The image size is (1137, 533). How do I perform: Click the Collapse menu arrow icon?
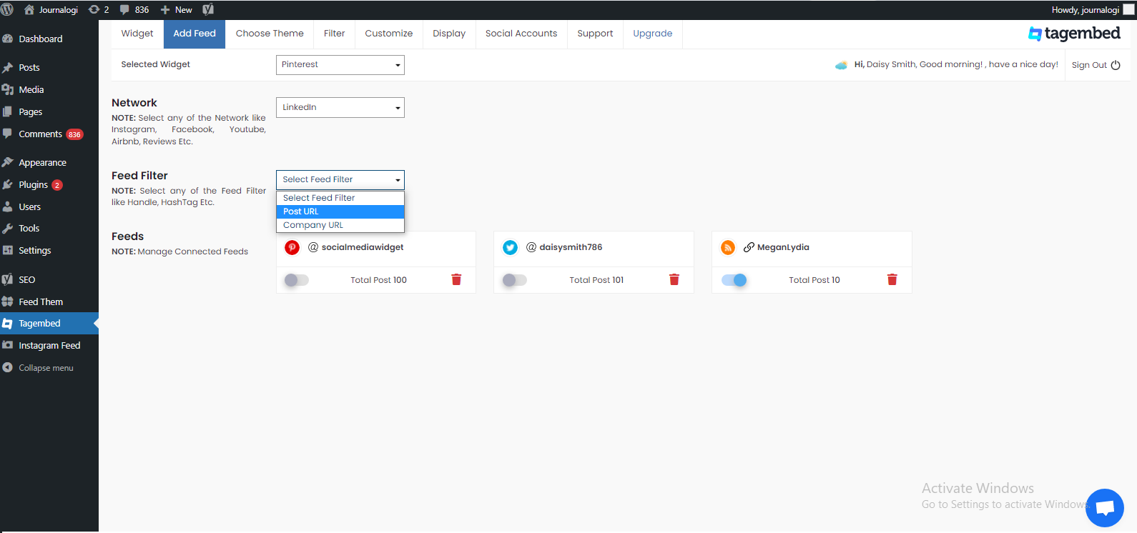pos(8,367)
